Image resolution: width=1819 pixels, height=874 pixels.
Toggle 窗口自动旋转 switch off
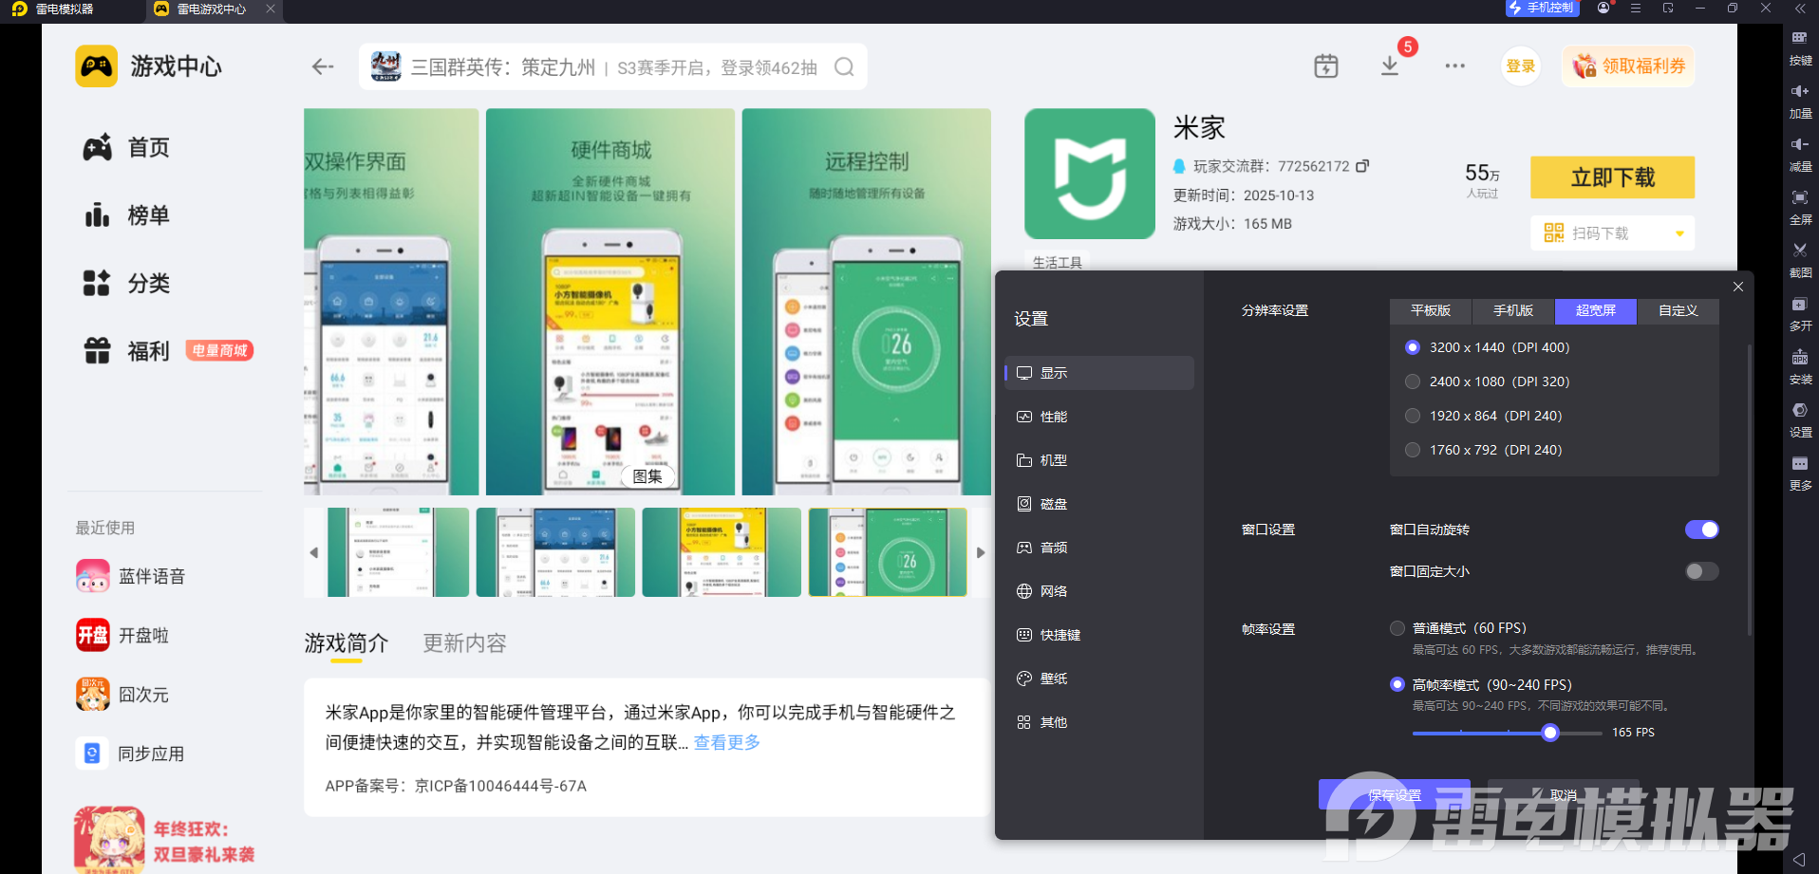click(1701, 530)
